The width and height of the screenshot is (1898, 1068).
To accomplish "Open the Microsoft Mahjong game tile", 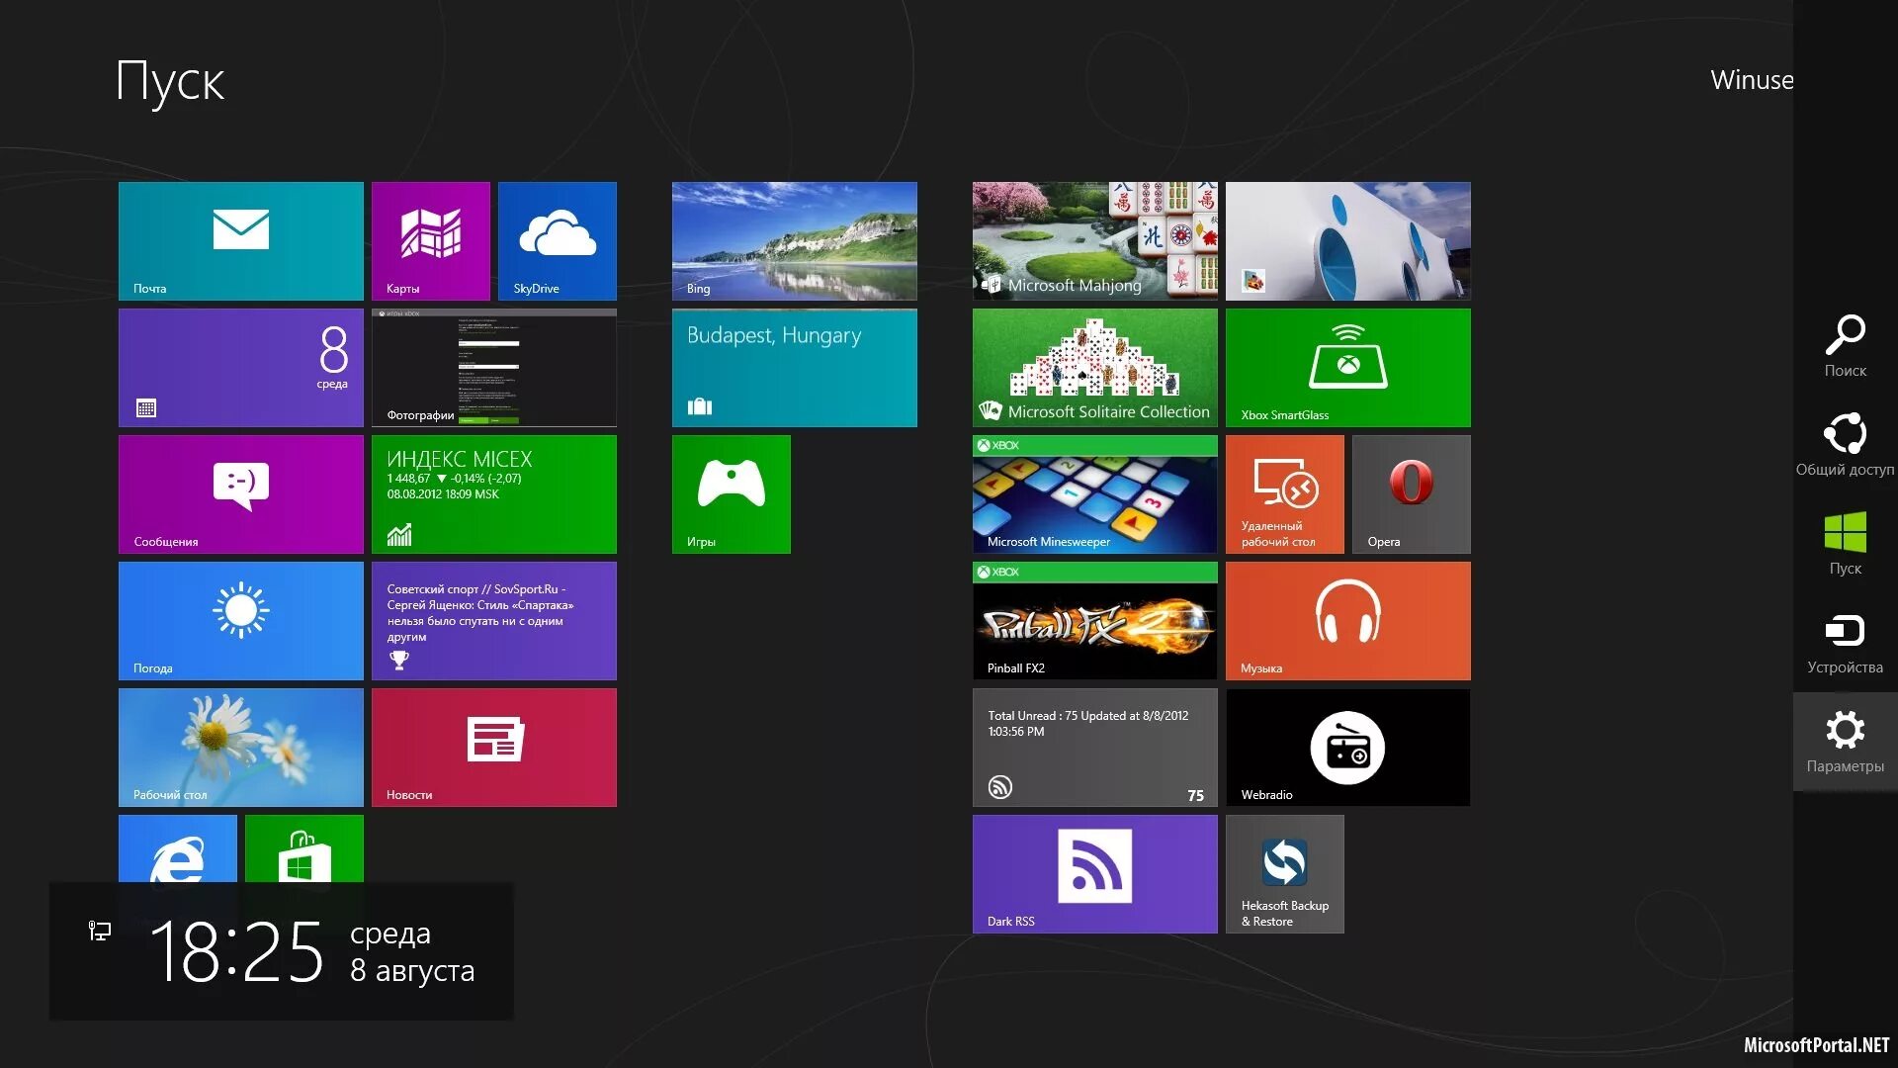I will (1094, 240).
